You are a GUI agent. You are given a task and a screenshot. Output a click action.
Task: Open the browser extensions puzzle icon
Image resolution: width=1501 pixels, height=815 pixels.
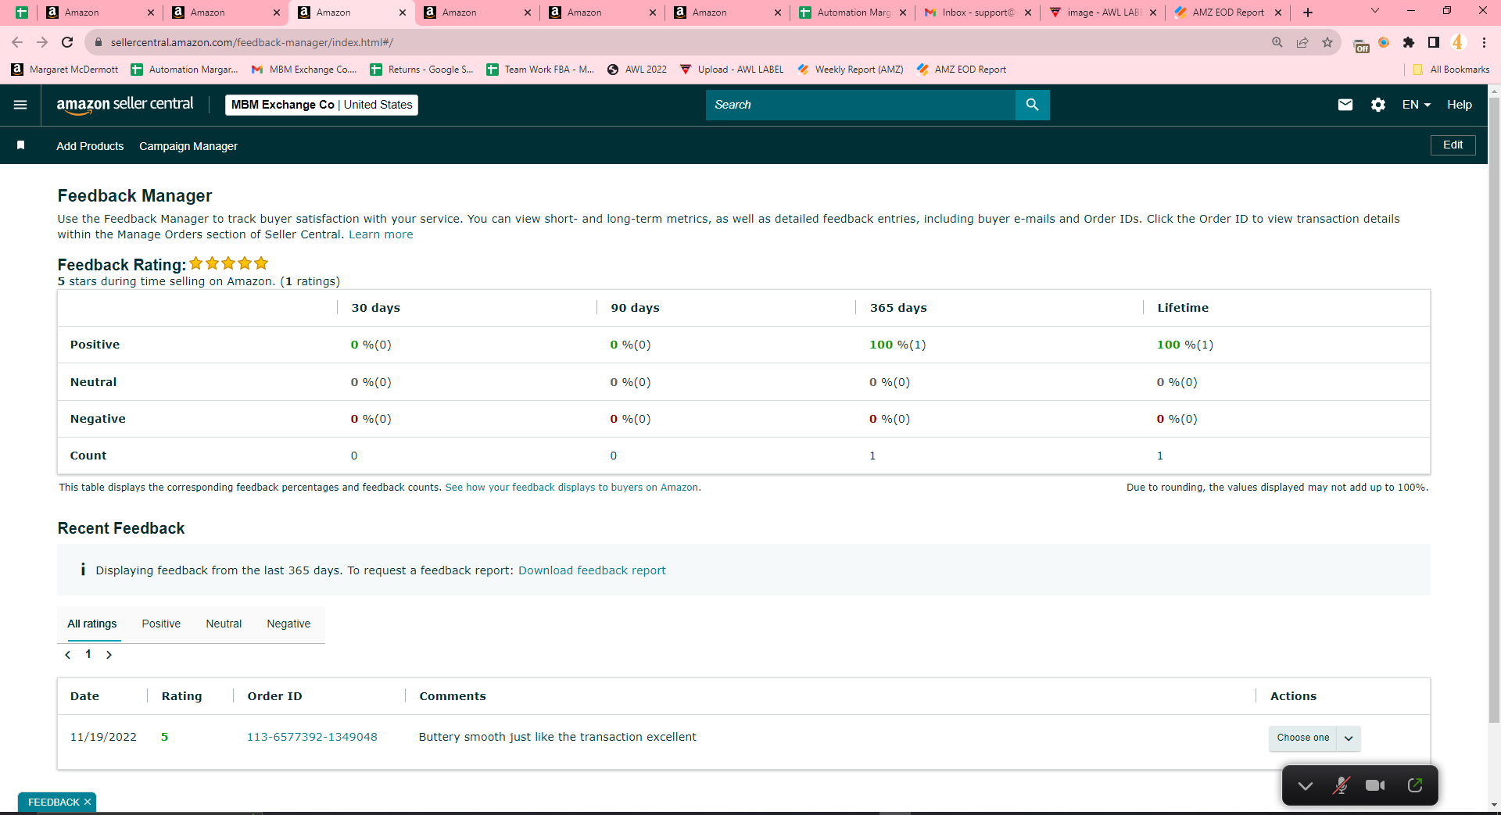coord(1409,42)
